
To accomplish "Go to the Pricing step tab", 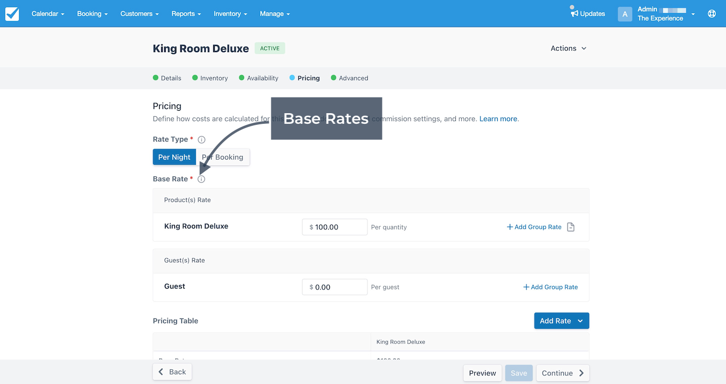I will pyautogui.click(x=305, y=78).
